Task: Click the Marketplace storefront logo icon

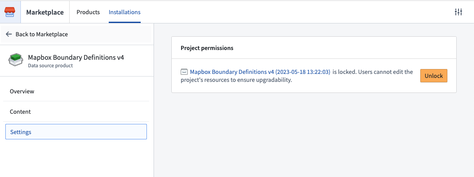Action: tap(10, 12)
